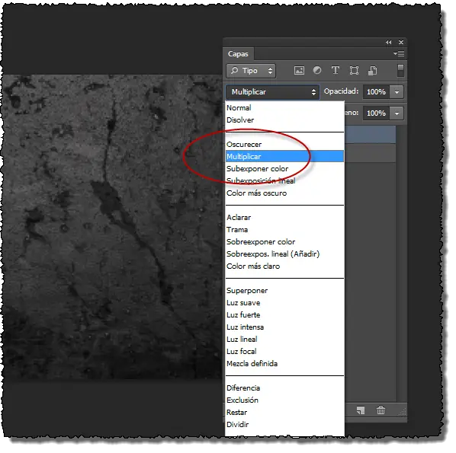Filter layers by adjustment layer icon
The height and width of the screenshot is (453, 456).
(x=317, y=70)
